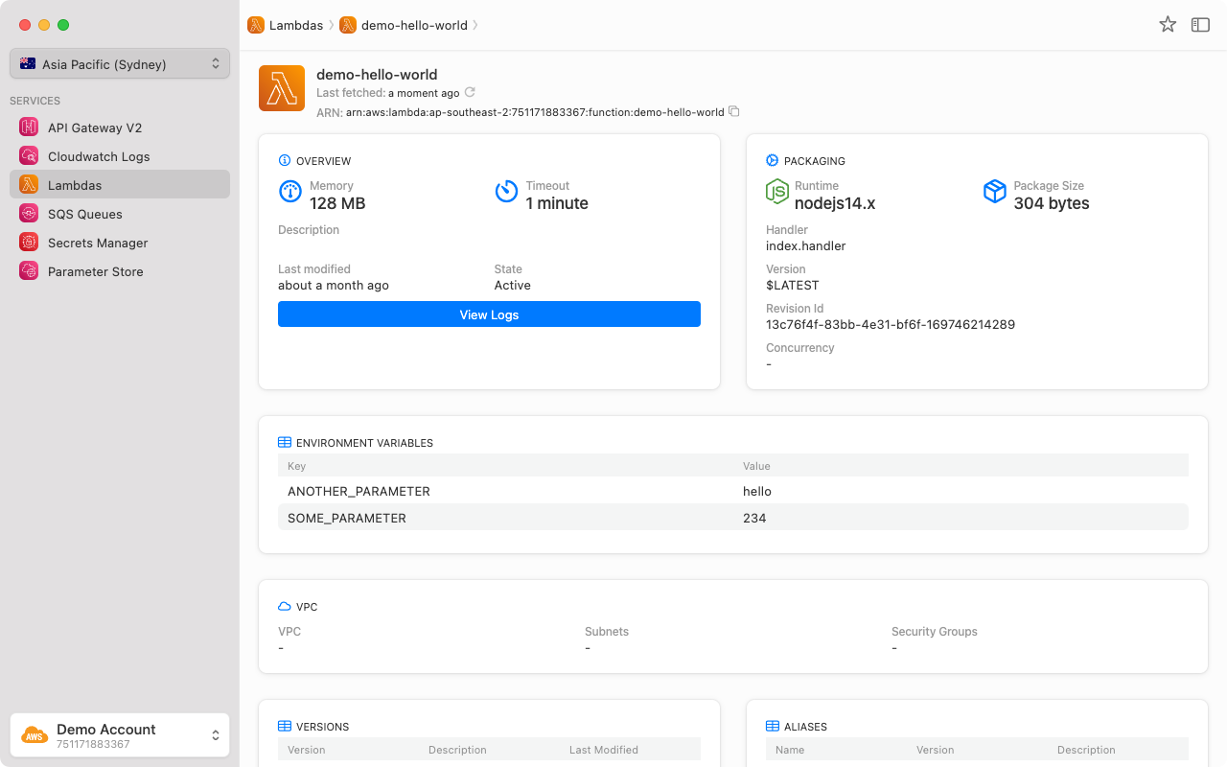The width and height of the screenshot is (1227, 767).
Task: Click the Lambdas breadcrumb
Action: coord(295,26)
